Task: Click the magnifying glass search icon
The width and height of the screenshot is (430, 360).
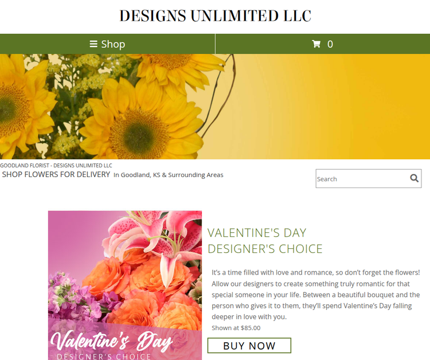Action: (x=414, y=178)
